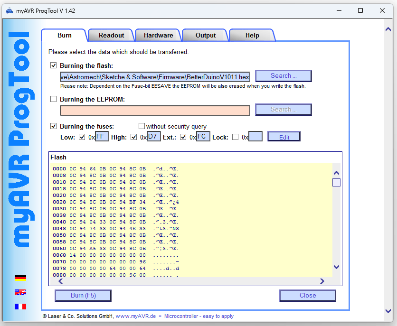Viewport: 397px width, 326px height.
Task: Click Search button for flash file
Action: coord(284,76)
